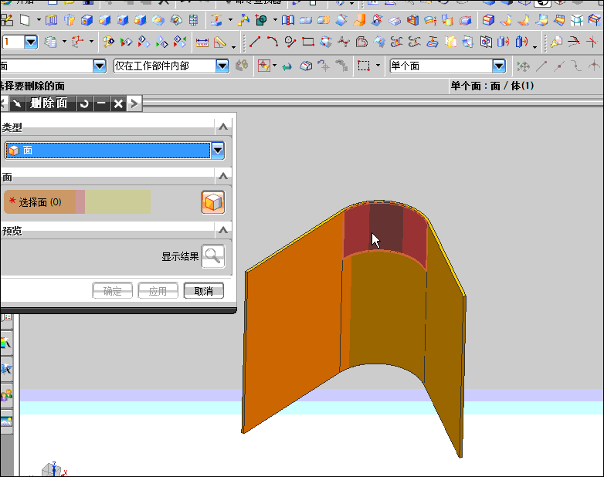Click the rectangle selection method icon
This screenshot has width=604, height=477.
(x=364, y=66)
